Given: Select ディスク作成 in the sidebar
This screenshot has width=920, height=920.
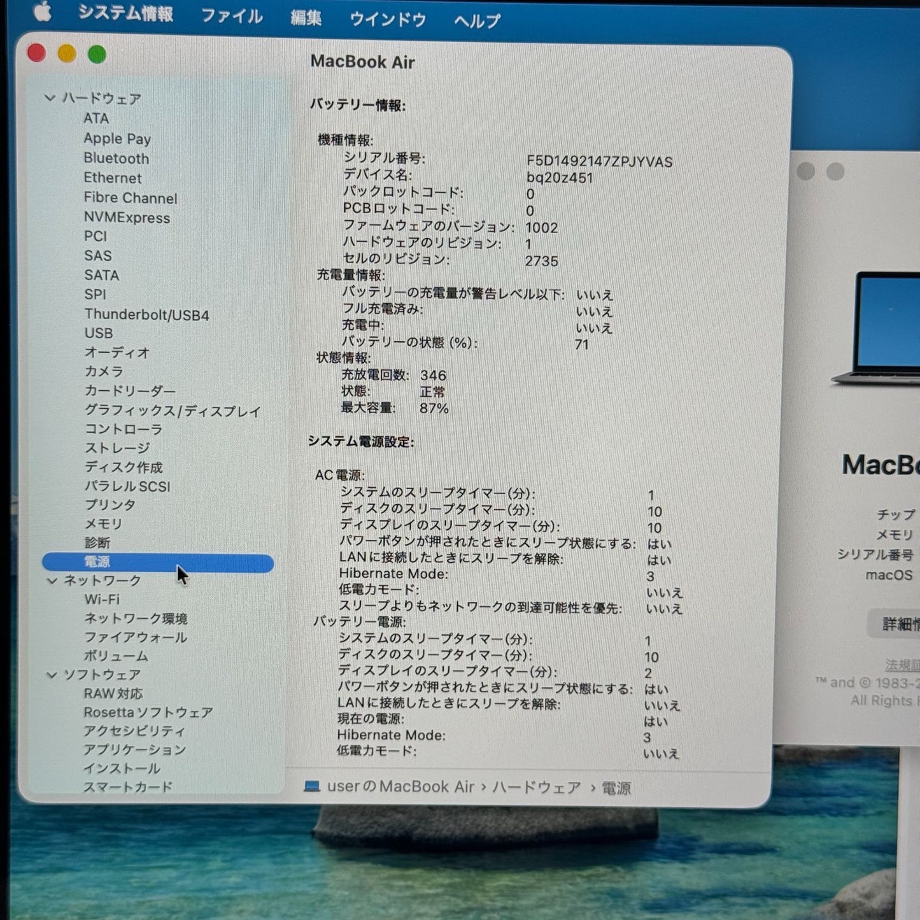Looking at the screenshot, I should point(124,467).
